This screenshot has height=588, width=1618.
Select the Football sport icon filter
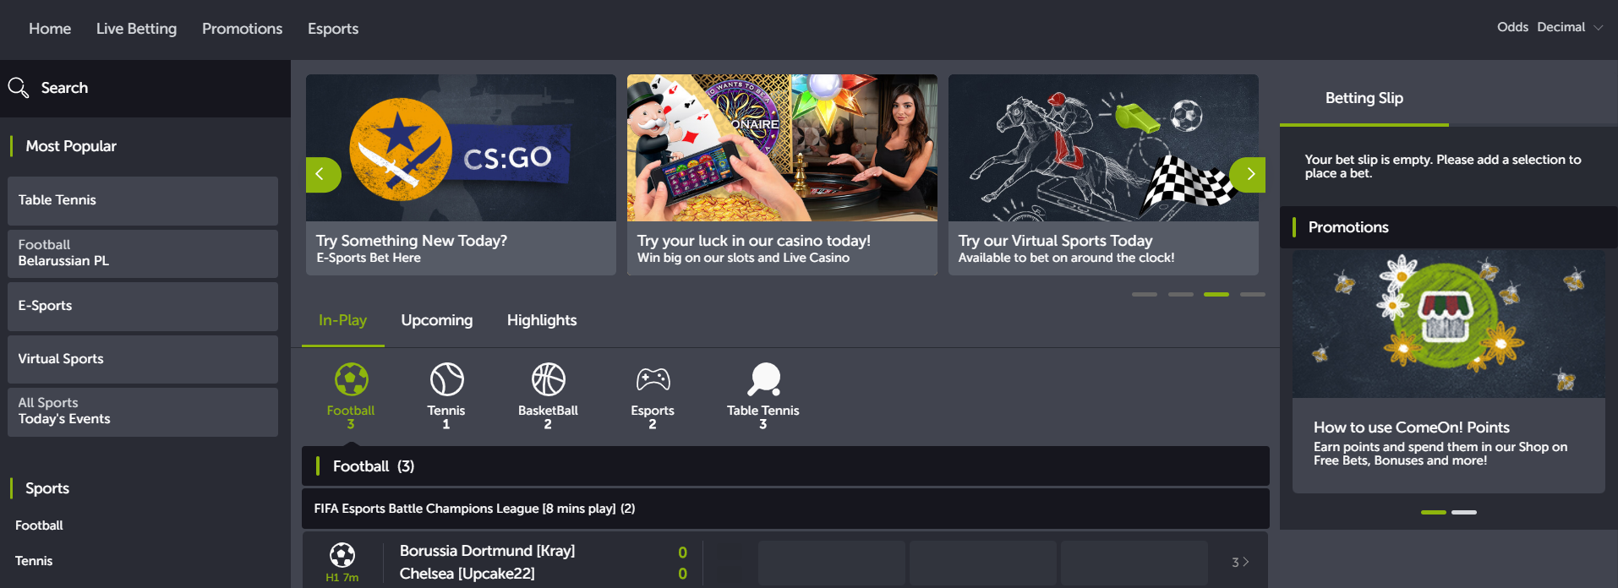pyautogui.click(x=351, y=380)
